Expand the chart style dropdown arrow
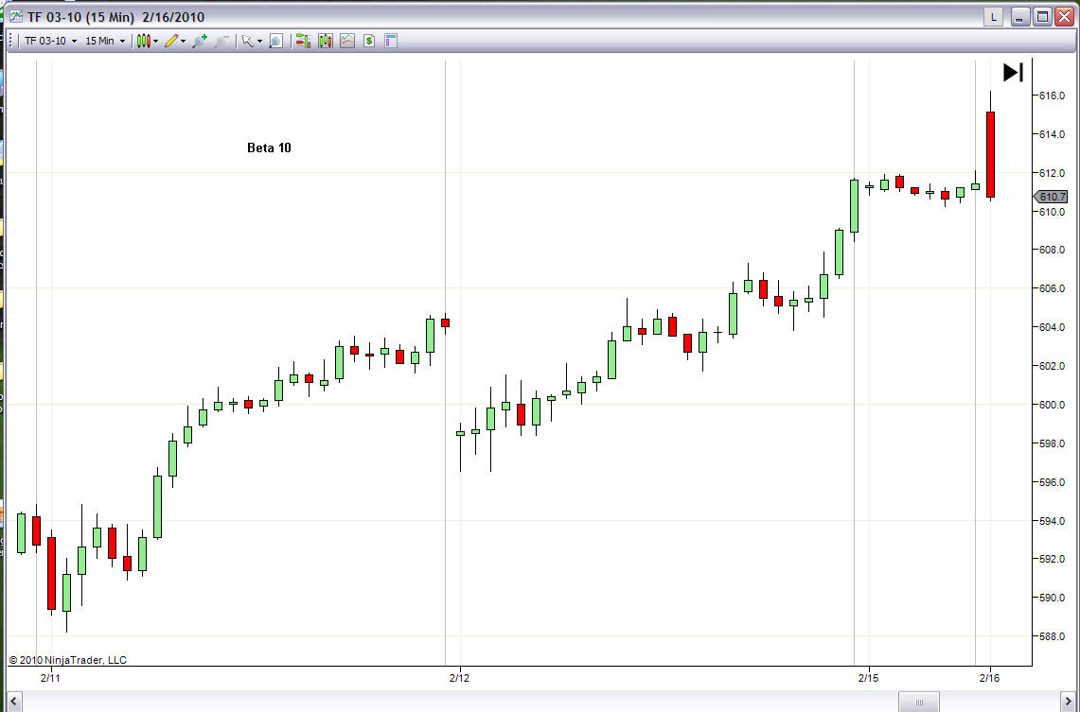Image resolution: width=1080 pixels, height=712 pixels. [155, 42]
